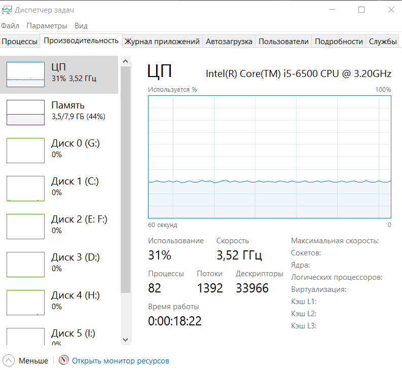Minimize the Диспетчер задач window
This screenshot has height=370, width=402.
click(x=332, y=10)
